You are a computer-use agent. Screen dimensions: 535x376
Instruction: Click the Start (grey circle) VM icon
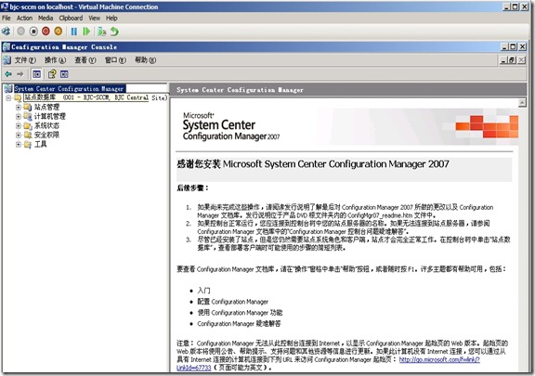20,32
